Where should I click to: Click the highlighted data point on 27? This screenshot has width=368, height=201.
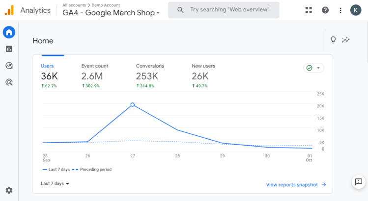pyautogui.click(x=133, y=105)
